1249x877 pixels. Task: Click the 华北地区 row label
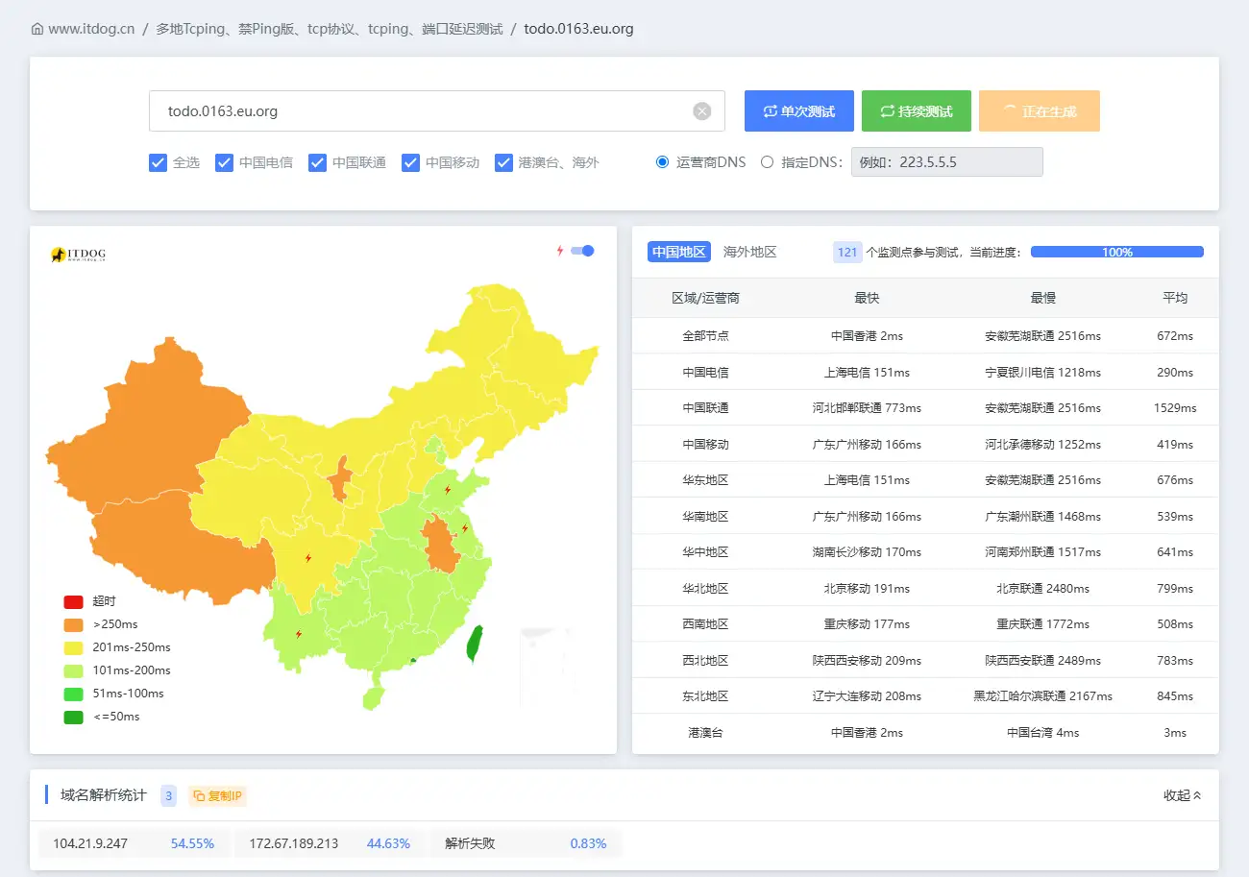click(x=706, y=589)
